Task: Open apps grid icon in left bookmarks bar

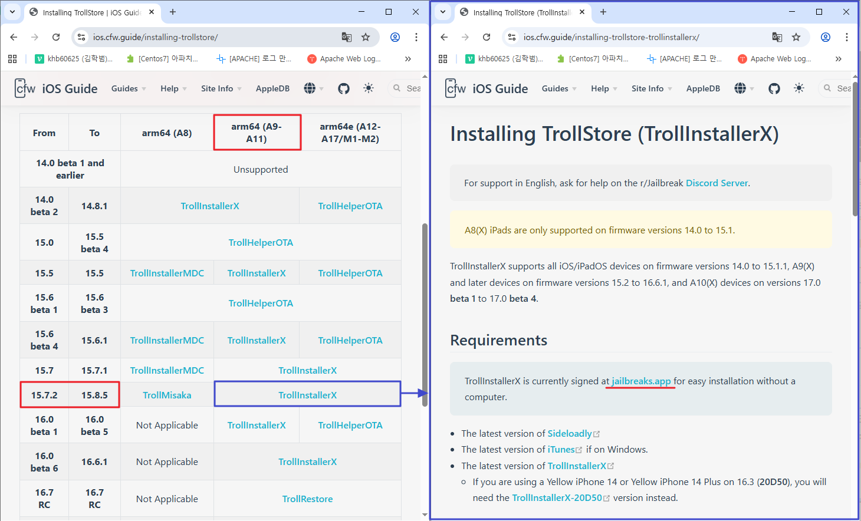Action: (x=12, y=59)
